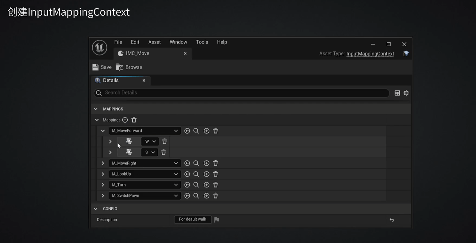Use selected asset for IA_Turn
The height and width of the screenshot is (243, 476).
tap(187, 185)
